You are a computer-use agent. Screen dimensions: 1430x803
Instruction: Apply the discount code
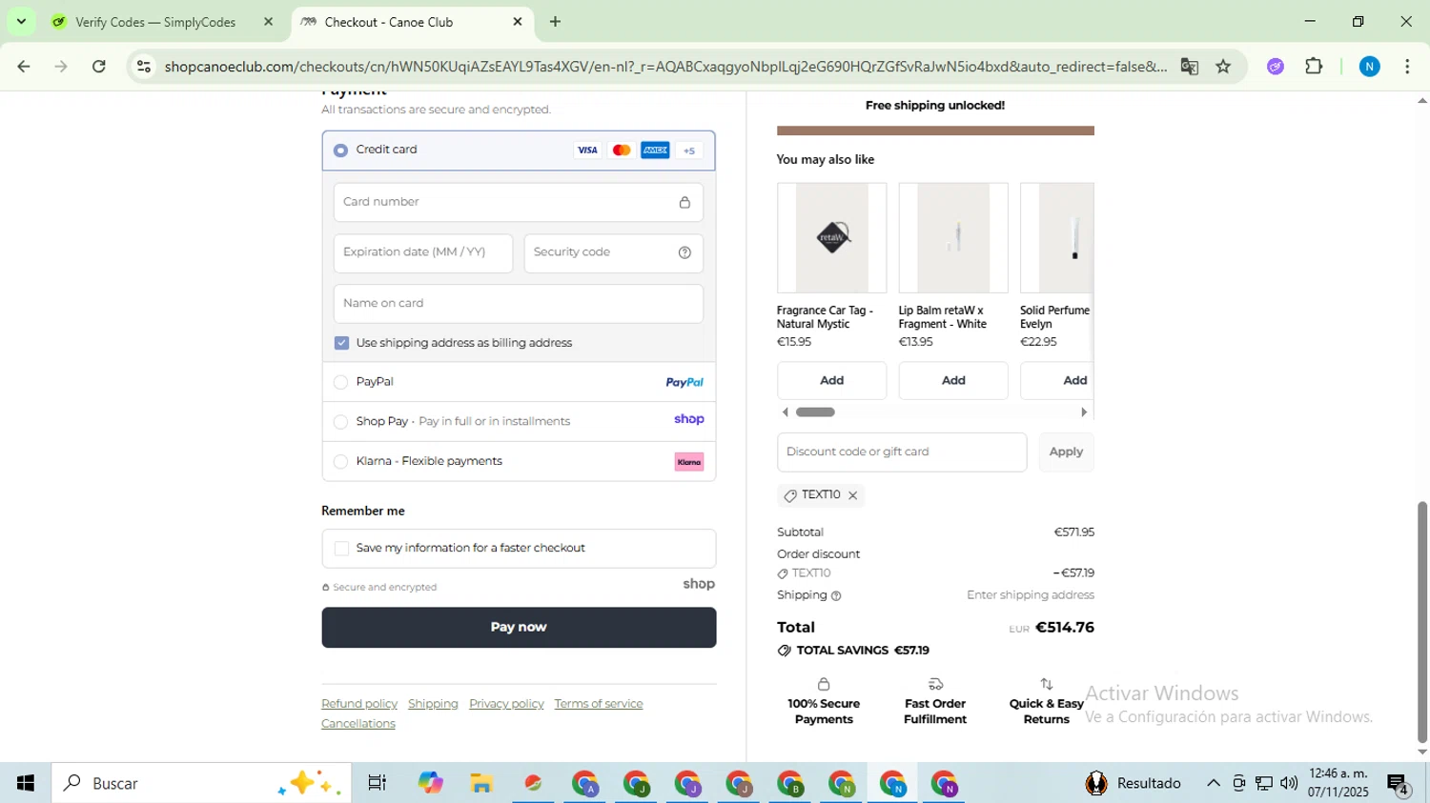pyautogui.click(x=1066, y=452)
